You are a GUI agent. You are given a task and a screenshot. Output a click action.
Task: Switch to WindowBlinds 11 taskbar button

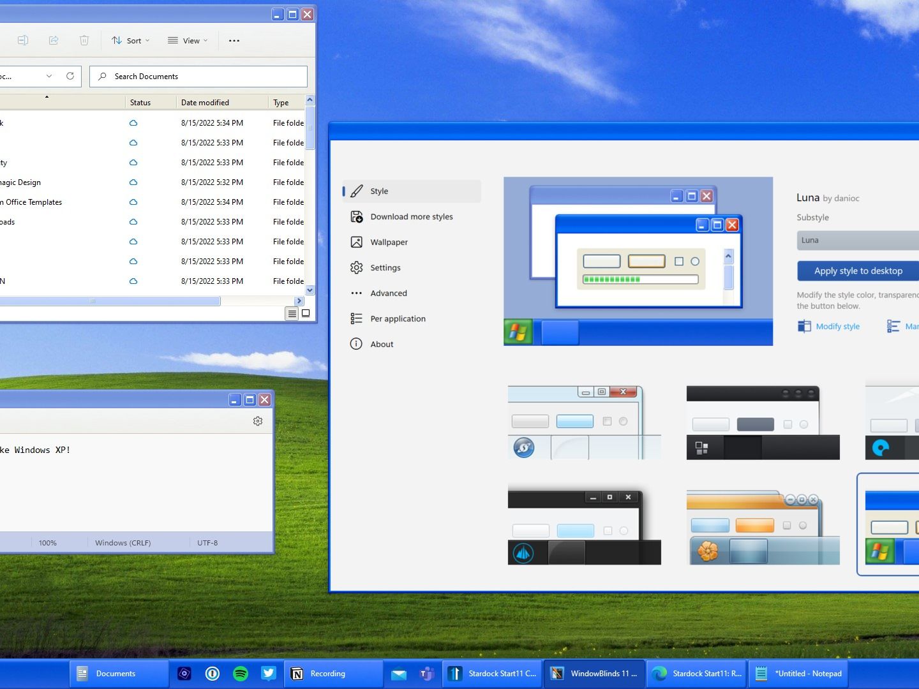(594, 674)
